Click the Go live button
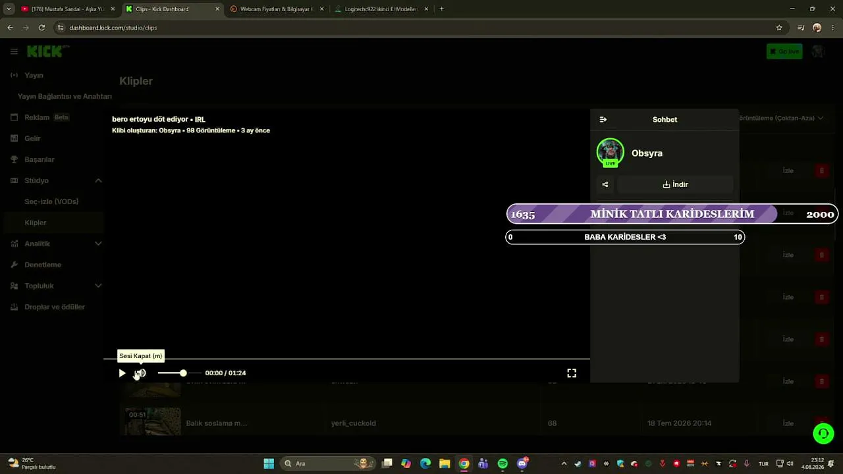This screenshot has width=843, height=474. (x=784, y=51)
